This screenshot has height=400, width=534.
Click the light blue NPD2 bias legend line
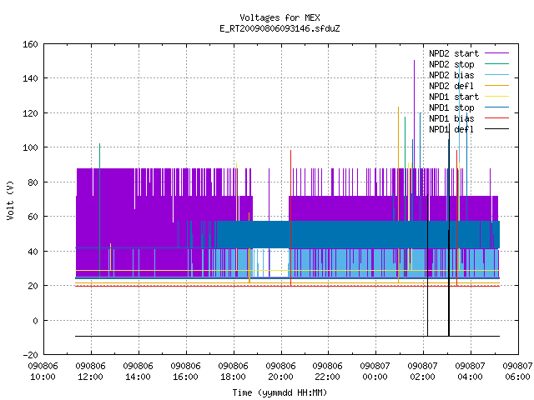pos(496,75)
